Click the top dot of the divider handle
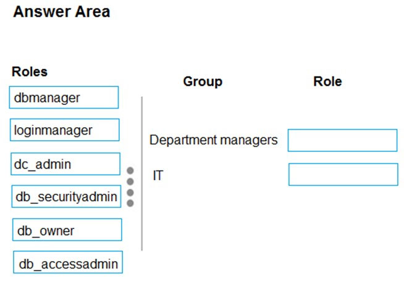404x284 pixels. click(x=130, y=170)
